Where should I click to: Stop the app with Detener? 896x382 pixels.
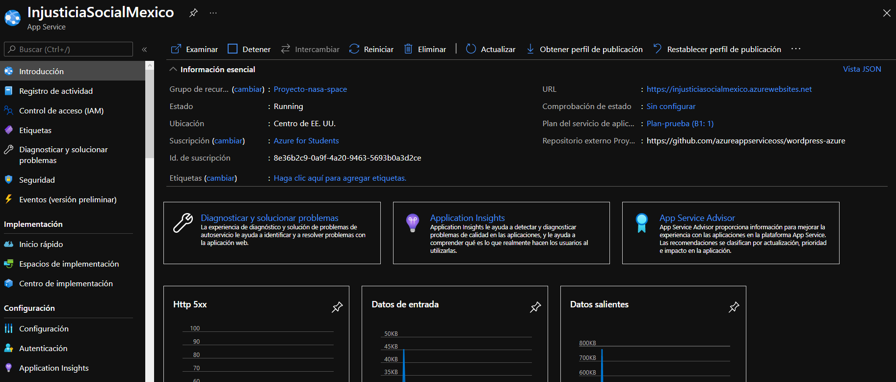[249, 49]
